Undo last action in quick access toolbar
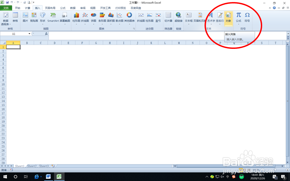Screen dimensions: 290x181 click(x=11, y=2)
